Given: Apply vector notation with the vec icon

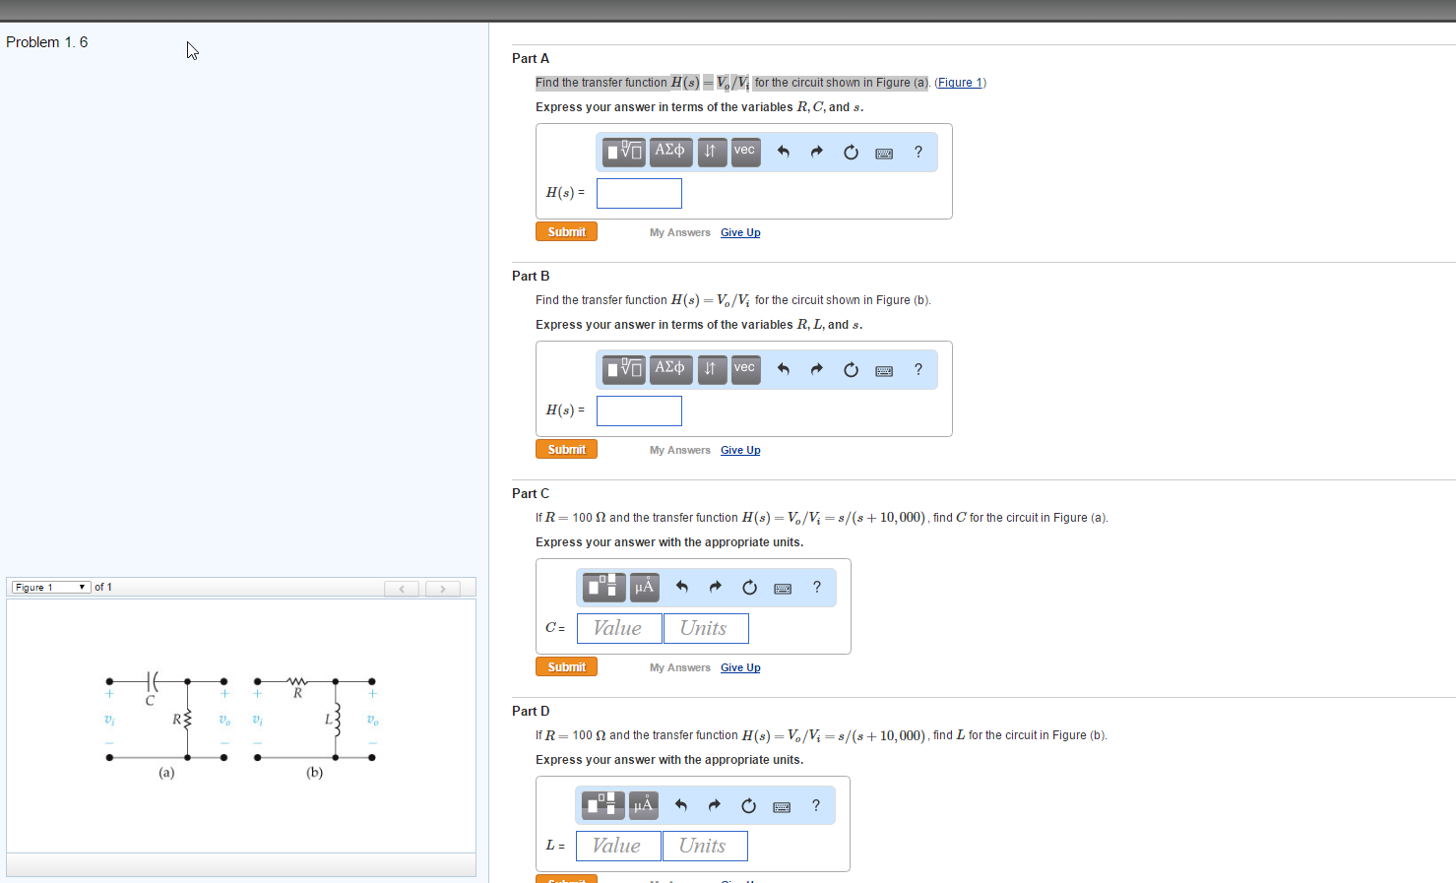Looking at the screenshot, I should point(744,152).
